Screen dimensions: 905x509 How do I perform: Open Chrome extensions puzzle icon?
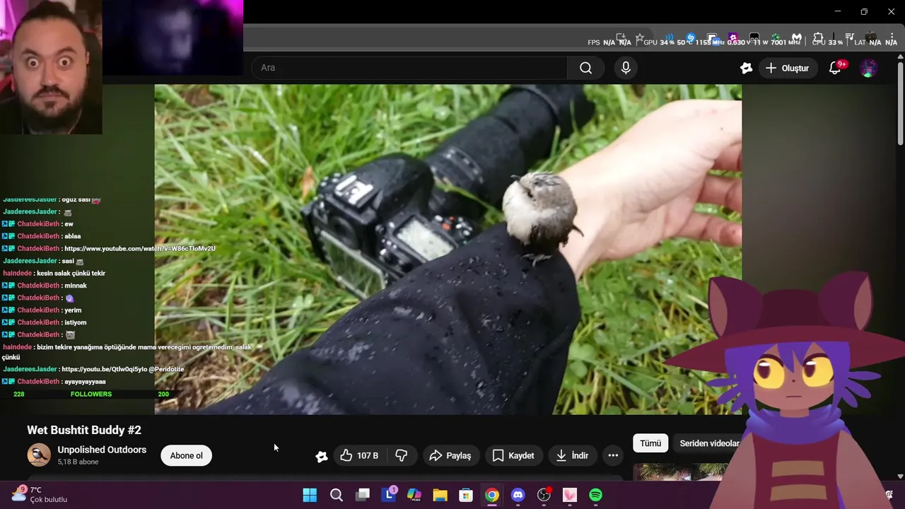(x=818, y=38)
